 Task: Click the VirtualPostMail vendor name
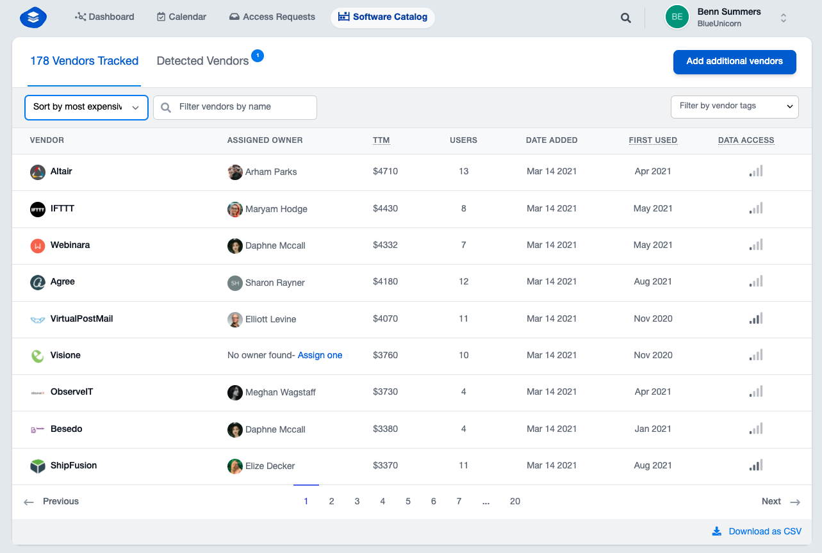[x=82, y=318]
